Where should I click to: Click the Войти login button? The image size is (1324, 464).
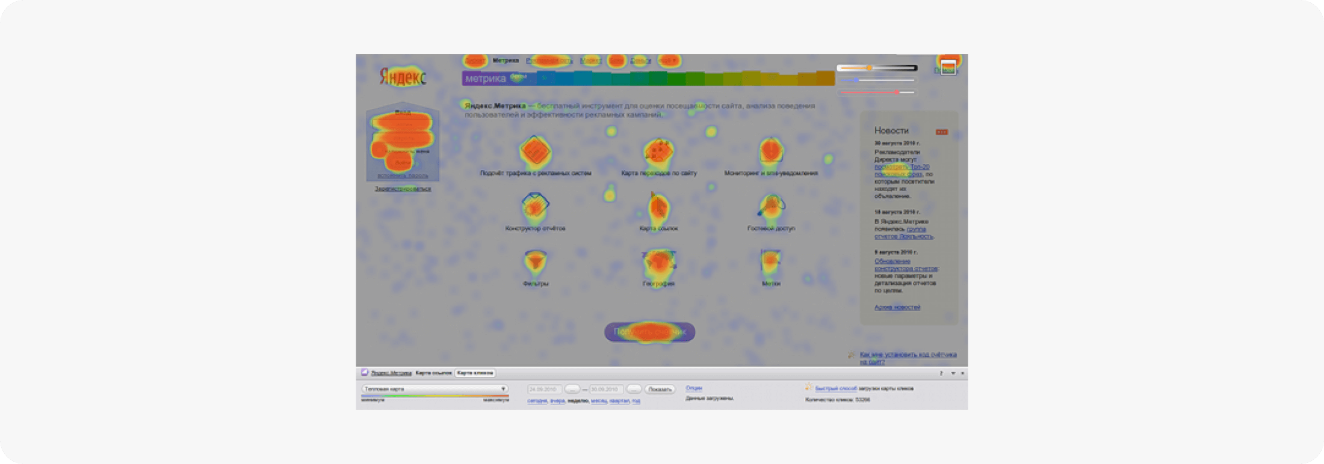click(x=402, y=163)
